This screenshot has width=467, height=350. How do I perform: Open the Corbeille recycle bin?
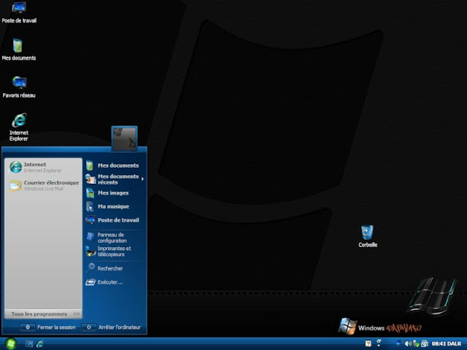pyautogui.click(x=368, y=236)
